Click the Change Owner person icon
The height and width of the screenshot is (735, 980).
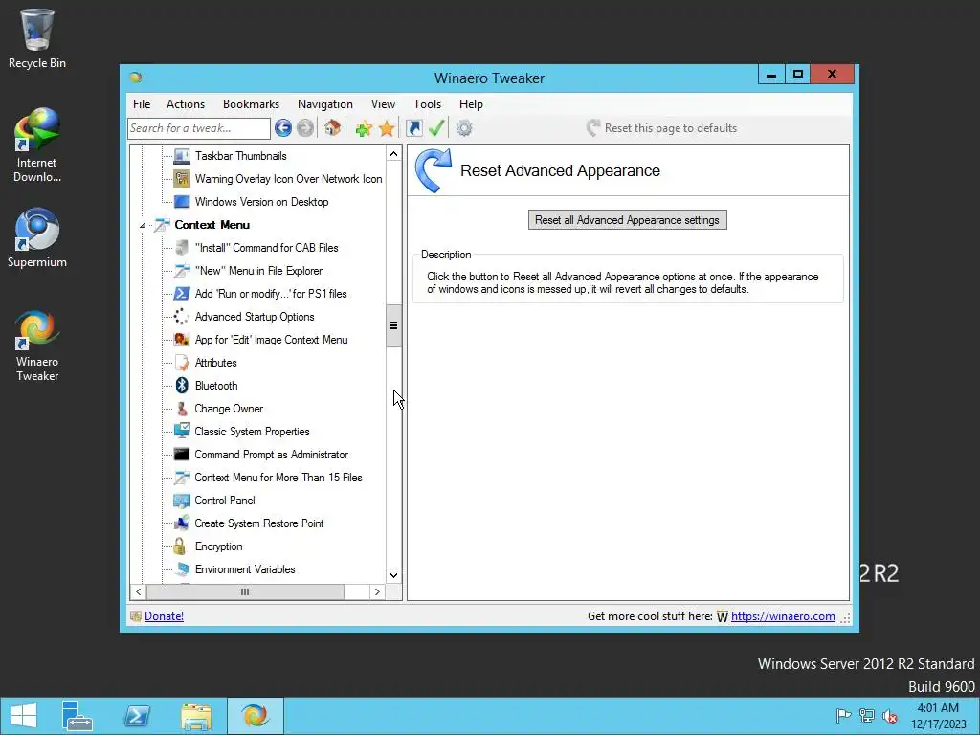click(182, 409)
